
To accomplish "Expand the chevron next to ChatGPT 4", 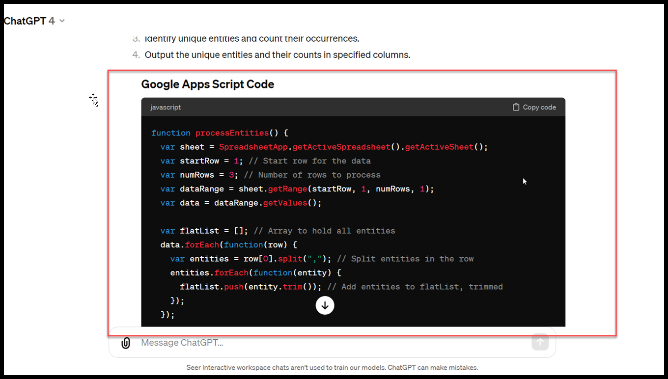I will point(62,21).
